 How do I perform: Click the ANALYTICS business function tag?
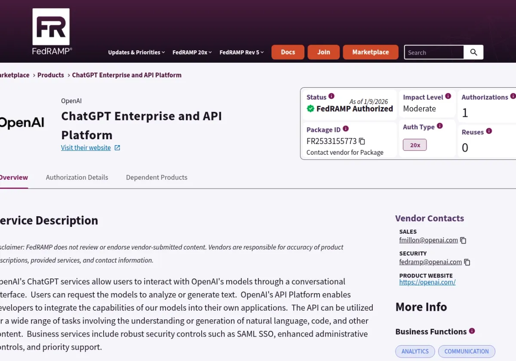[x=415, y=351]
